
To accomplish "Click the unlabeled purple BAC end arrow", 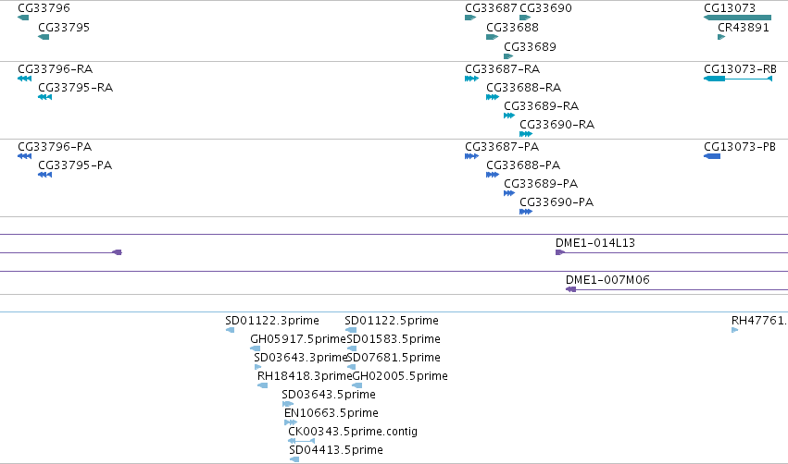I will click(x=117, y=252).
